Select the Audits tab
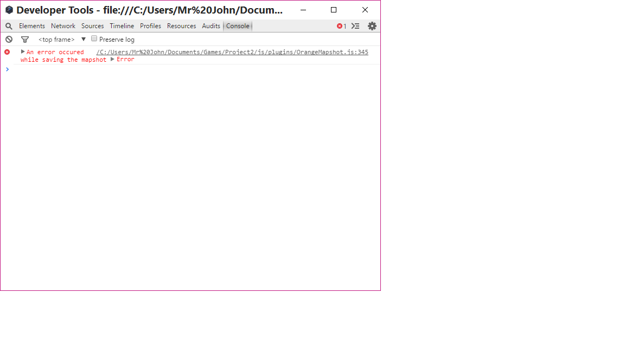The height and width of the screenshot is (351, 625). pyautogui.click(x=211, y=26)
